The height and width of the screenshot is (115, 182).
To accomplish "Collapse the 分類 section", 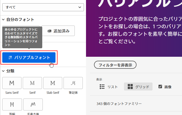I will click(x=3, y=71).
